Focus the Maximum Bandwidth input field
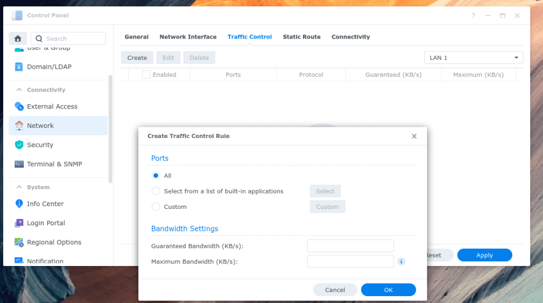The image size is (543, 303). tap(350, 262)
